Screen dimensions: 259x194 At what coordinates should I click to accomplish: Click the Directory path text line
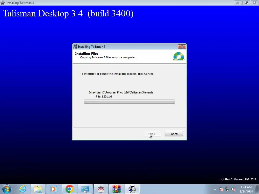coord(121,92)
